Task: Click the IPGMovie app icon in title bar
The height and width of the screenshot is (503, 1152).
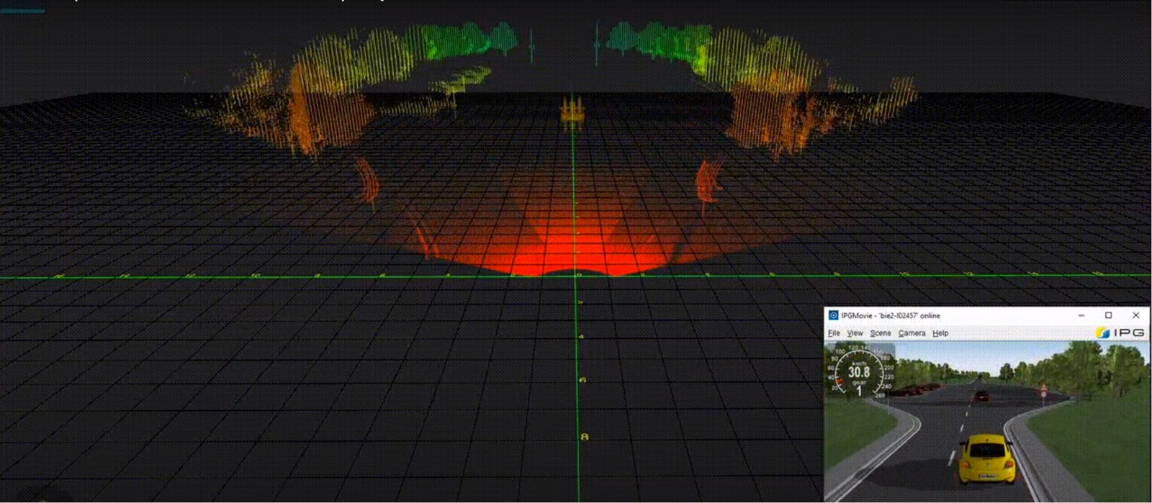Action: pos(833,315)
